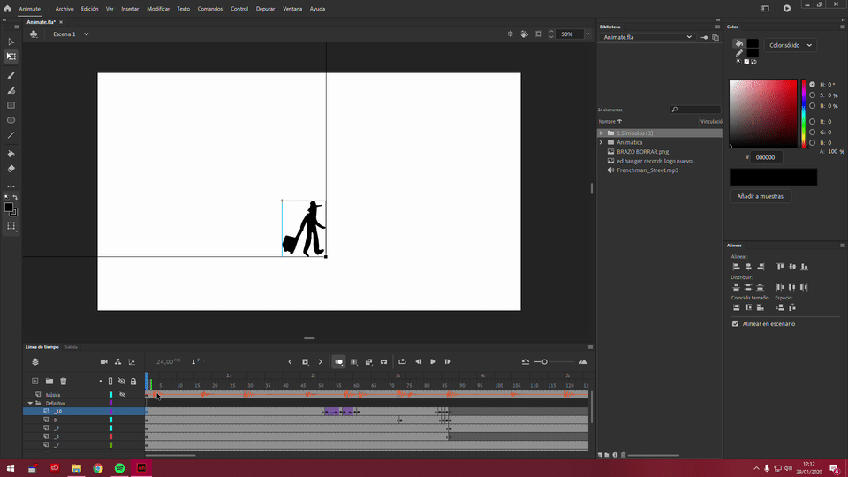Select the fill color bucket in the Color panel
The height and width of the screenshot is (477, 848).
coord(738,43)
